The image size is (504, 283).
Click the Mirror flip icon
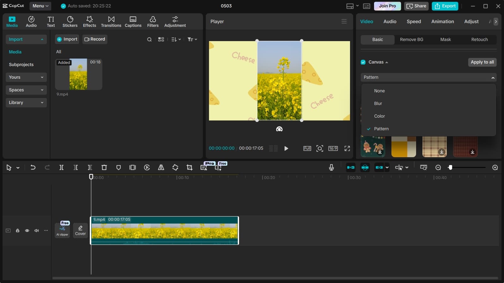161,168
